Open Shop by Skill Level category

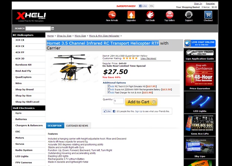[27, 102]
